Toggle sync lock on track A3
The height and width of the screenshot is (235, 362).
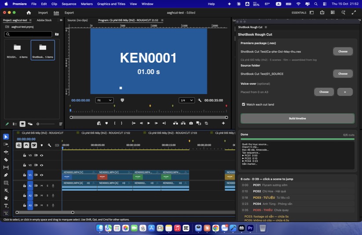36,205
